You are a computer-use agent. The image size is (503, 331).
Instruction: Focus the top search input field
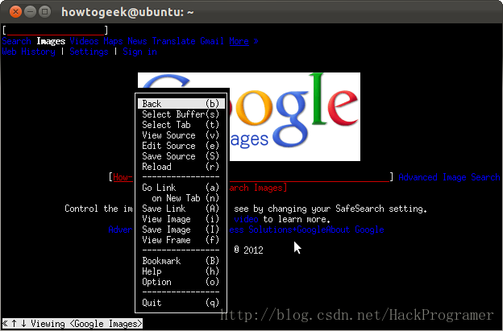coord(56,31)
